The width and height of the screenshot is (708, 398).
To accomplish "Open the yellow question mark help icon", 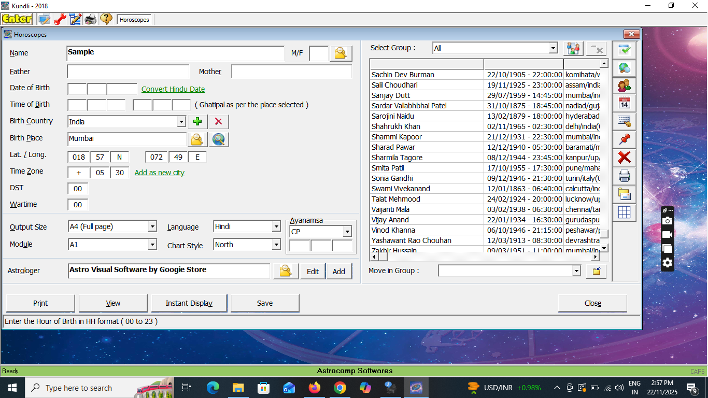I will [x=106, y=20].
